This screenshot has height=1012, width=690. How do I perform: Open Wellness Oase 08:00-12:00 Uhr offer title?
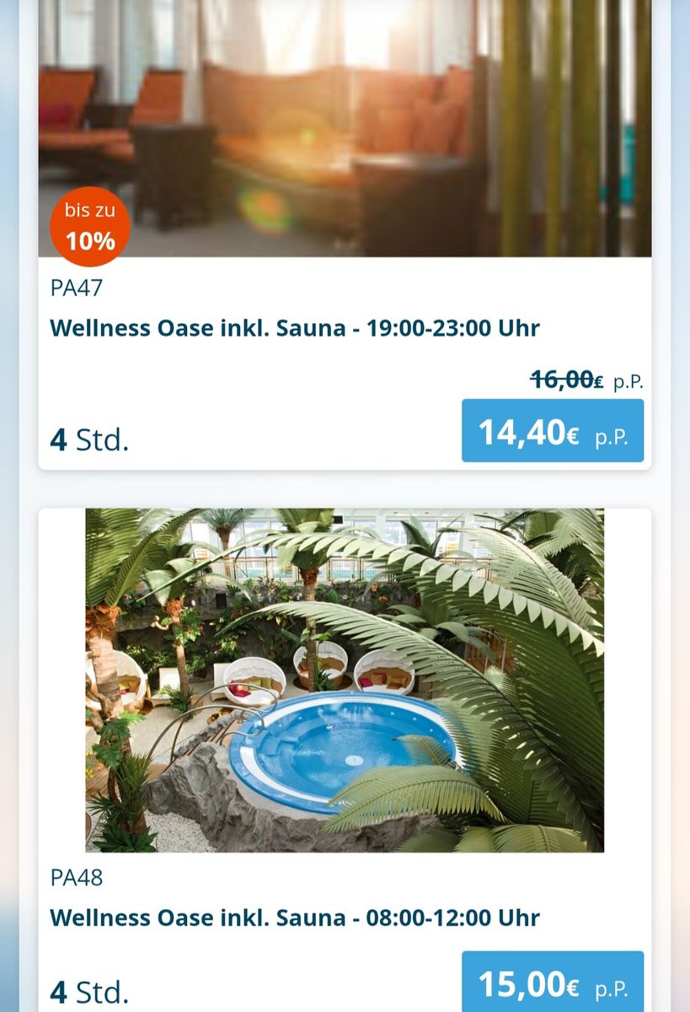295,918
